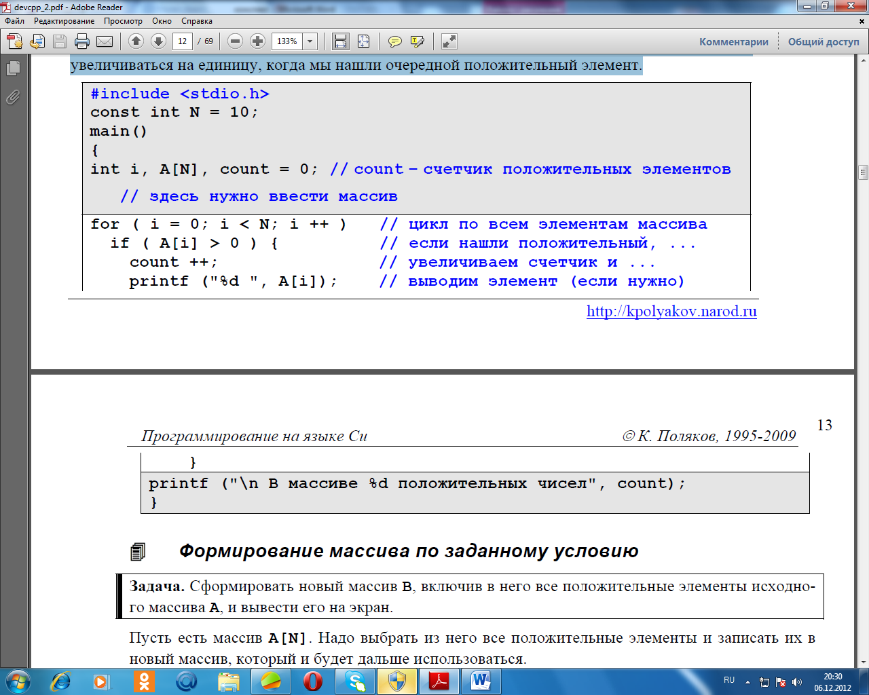
Task: Go to next page with down arrow
Action: (x=158, y=41)
